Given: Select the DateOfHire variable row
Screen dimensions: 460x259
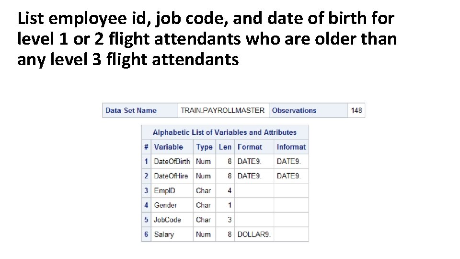Looking at the screenshot, I should [x=225, y=176].
